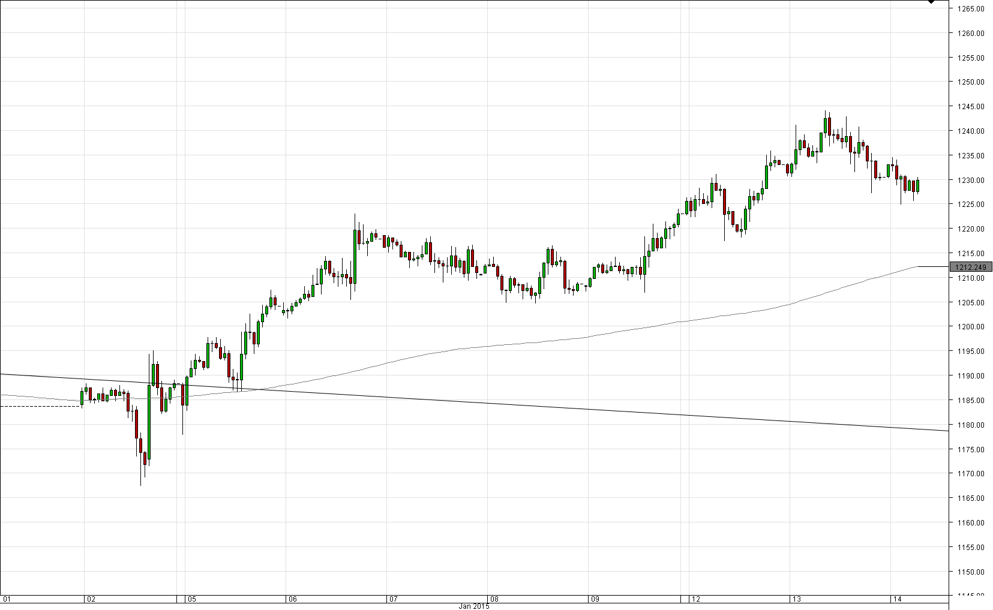Image resolution: width=993 pixels, height=610 pixels.
Task: Click the 1205.00 price axis label
Action: pyautogui.click(x=971, y=303)
